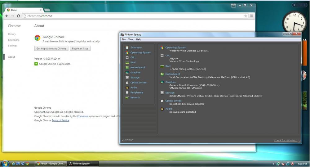The height and width of the screenshot is (167, 310).
Task: Click the CPU icon in Speccy sidebar
Action: [127, 57]
